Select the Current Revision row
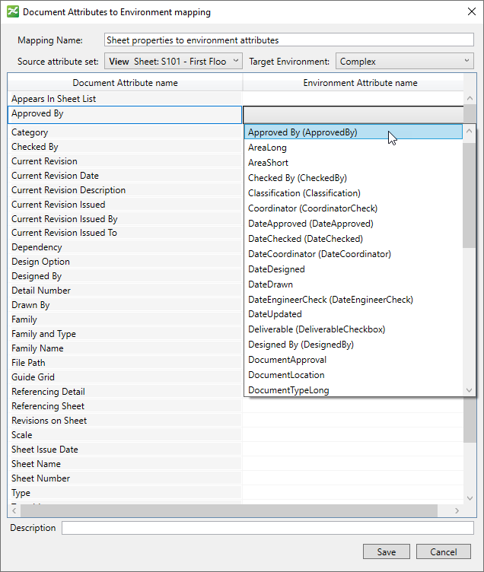This screenshot has height=572, width=484. click(125, 161)
